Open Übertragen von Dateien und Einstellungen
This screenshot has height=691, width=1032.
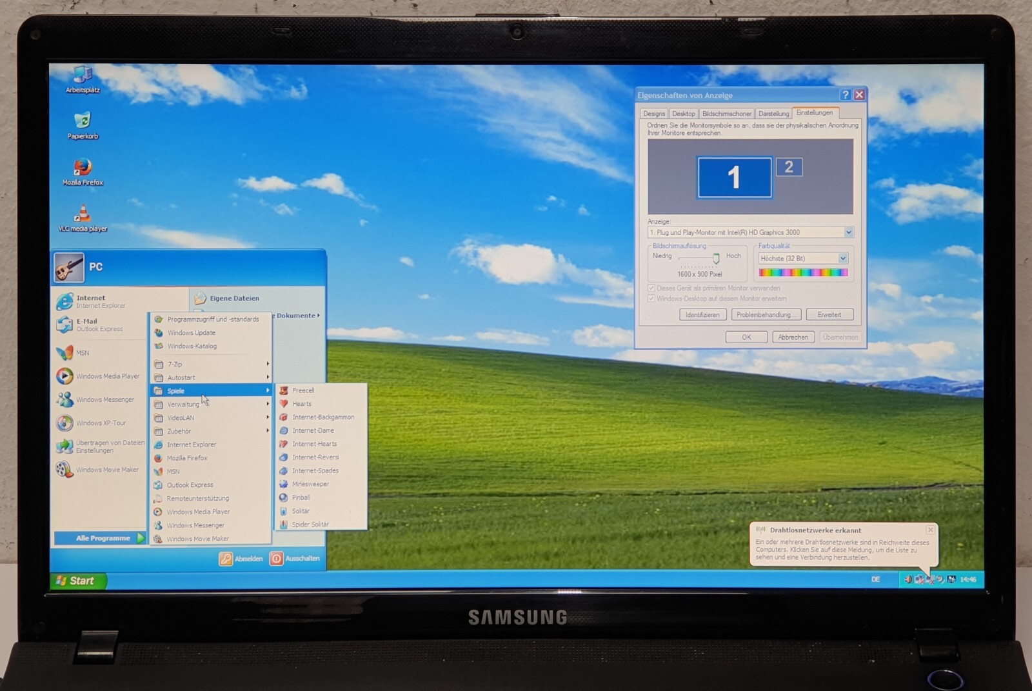coord(100,446)
